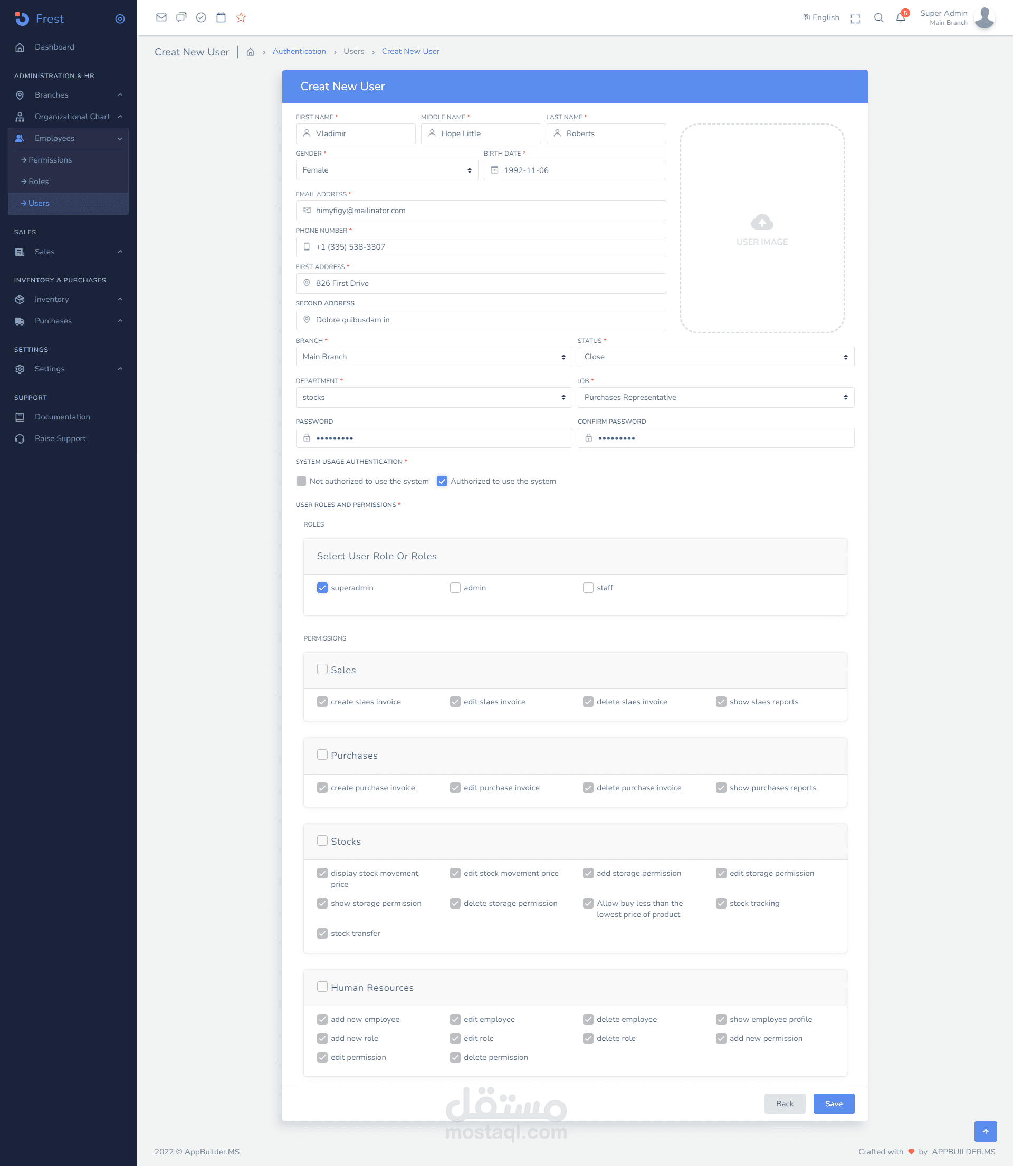
Task: Open the Status dropdown showing Close
Action: point(715,357)
